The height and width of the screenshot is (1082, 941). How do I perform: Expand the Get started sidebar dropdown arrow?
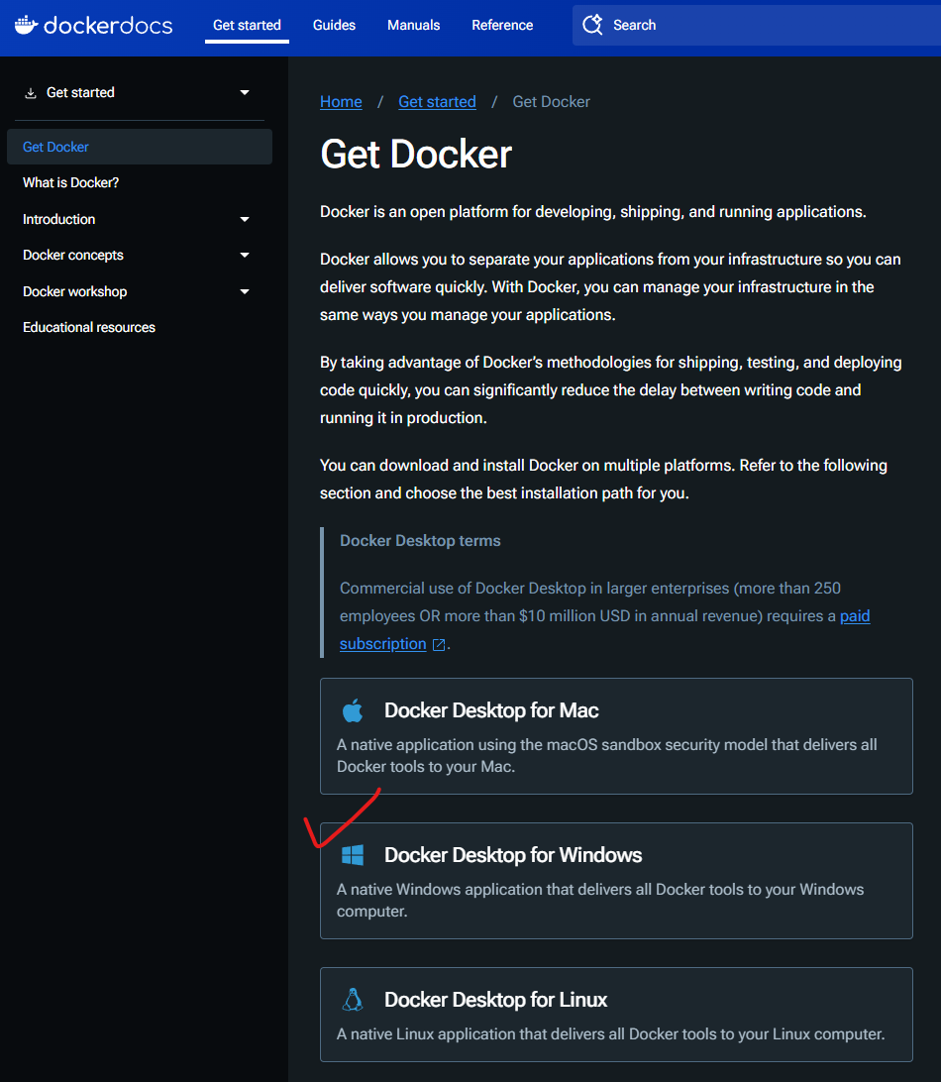(245, 92)
